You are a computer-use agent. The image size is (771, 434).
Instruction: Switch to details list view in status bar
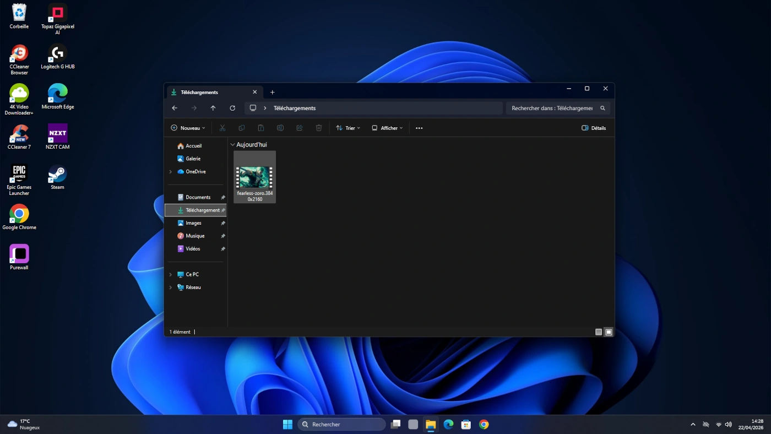599,332
